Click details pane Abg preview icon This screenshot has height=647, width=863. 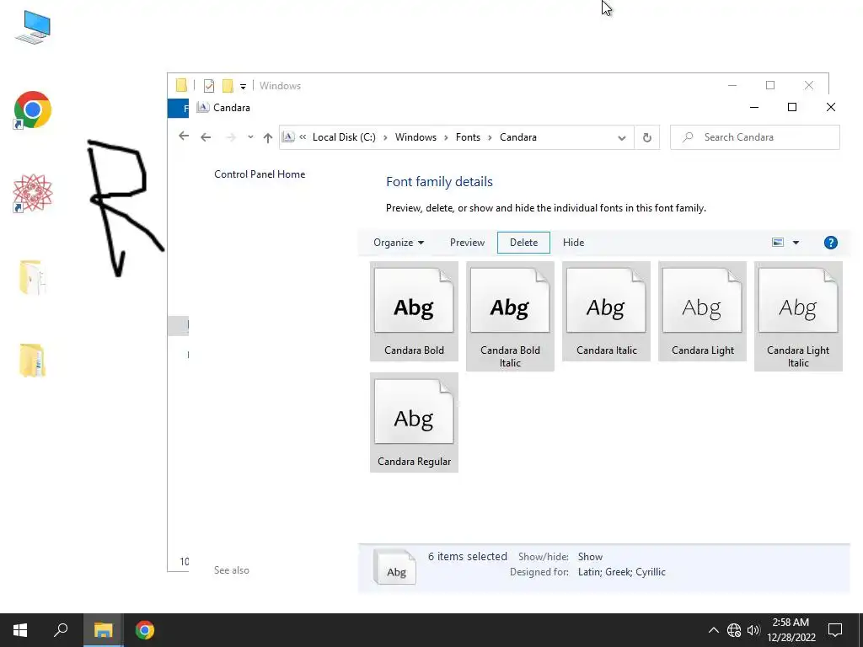click(394, 567)
